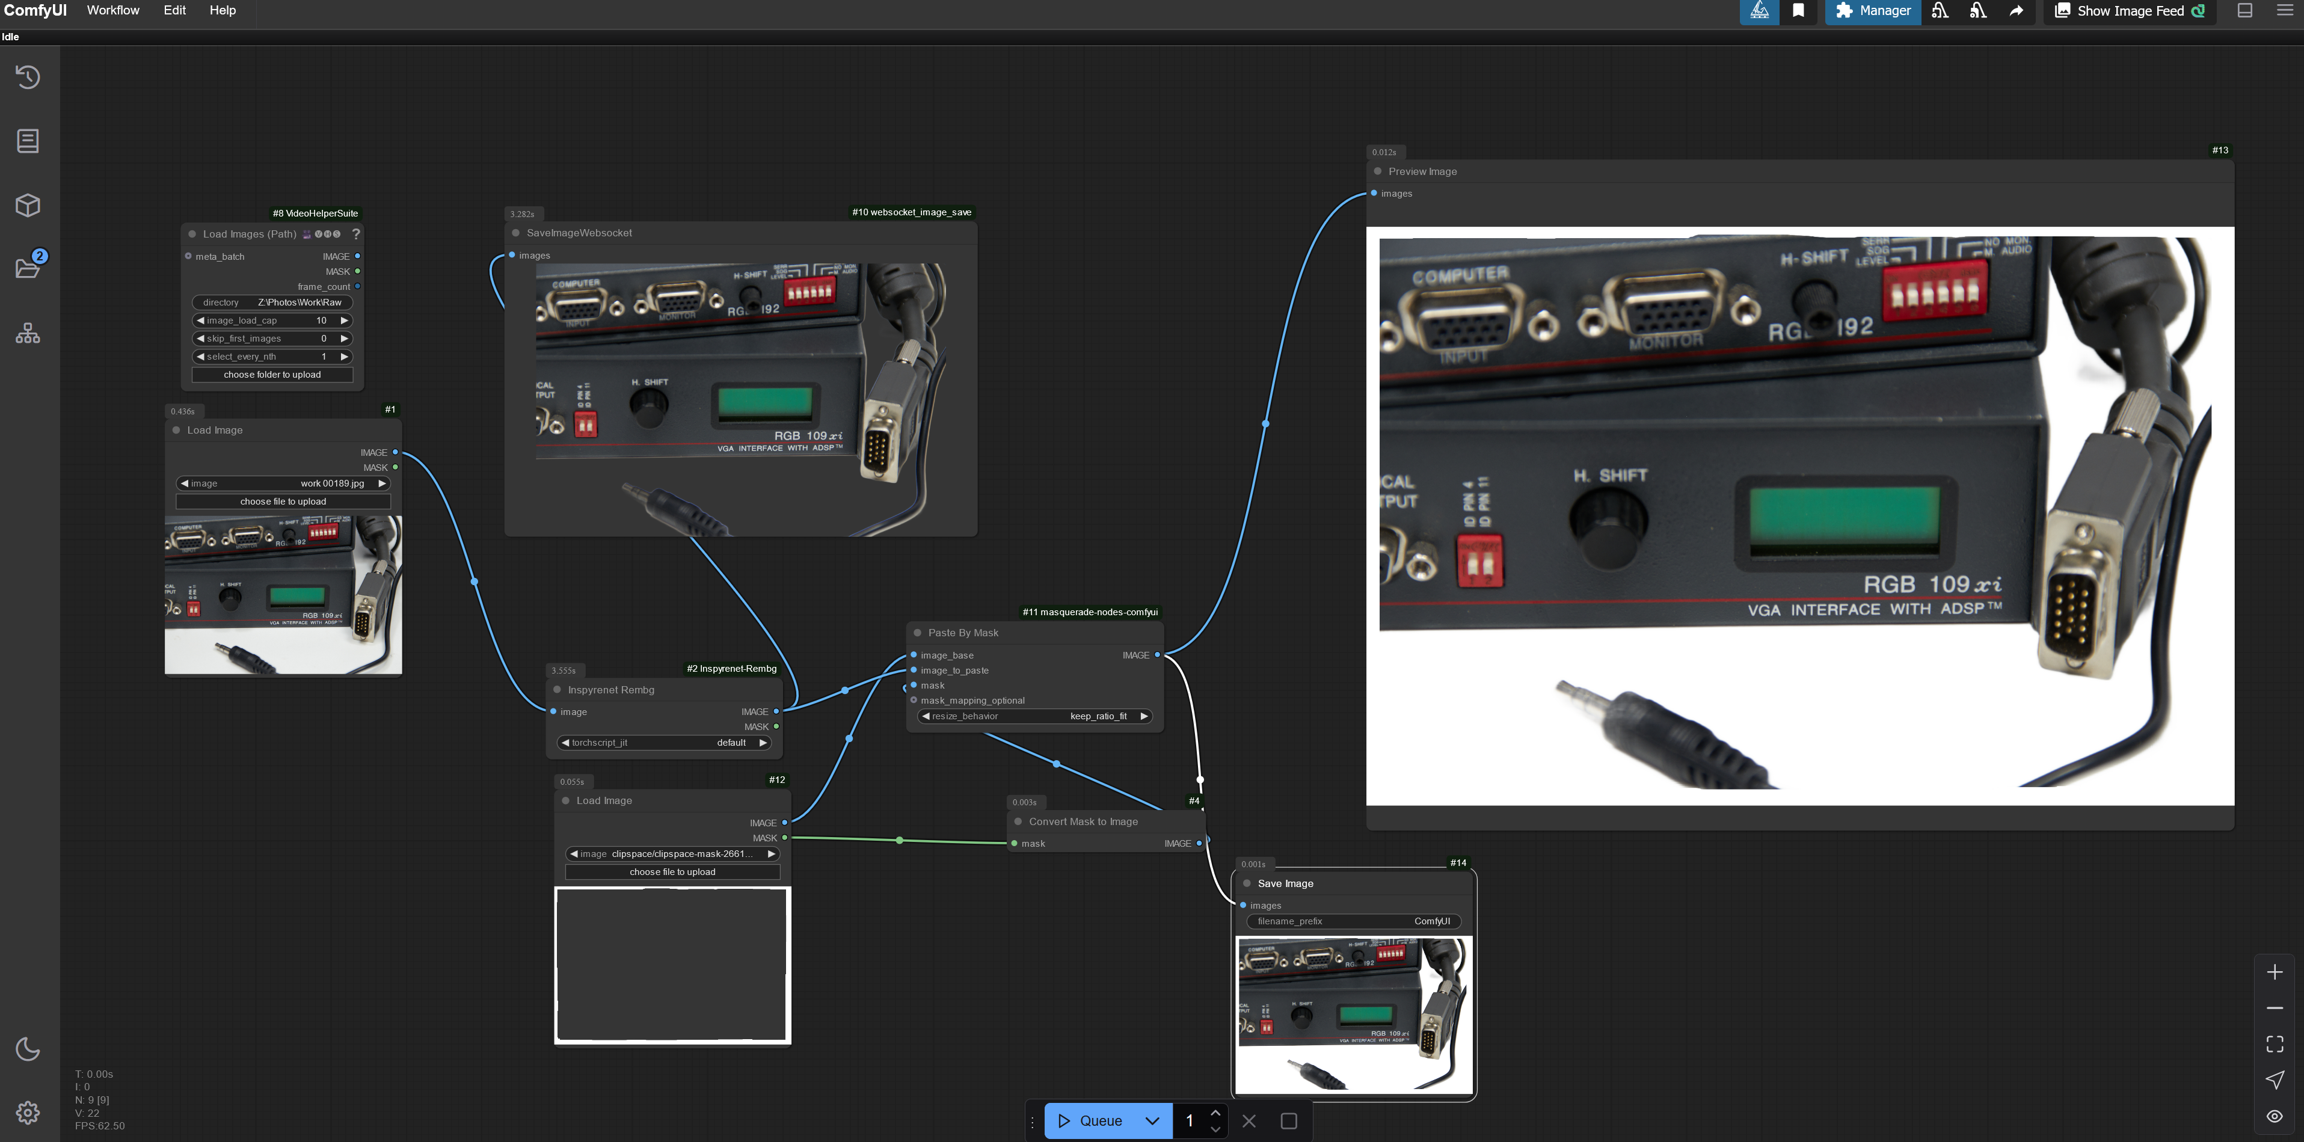Click the filename_prefix ComfyUI field
2304x1142 pixels.
click(1353, 921)
